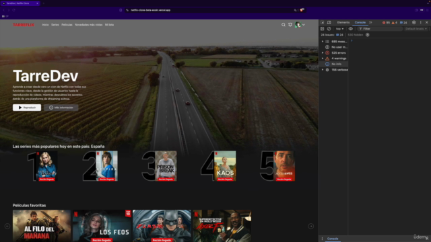Toggle the browser sidebar panel icon
Screen dimensions: 431x242
[x=416, y=10]
